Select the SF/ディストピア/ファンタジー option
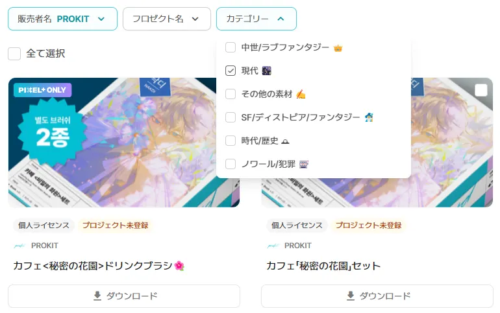 pos(300,117)
